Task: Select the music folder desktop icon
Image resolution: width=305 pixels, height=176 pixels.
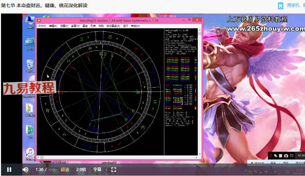Action: tap(30, 110)
